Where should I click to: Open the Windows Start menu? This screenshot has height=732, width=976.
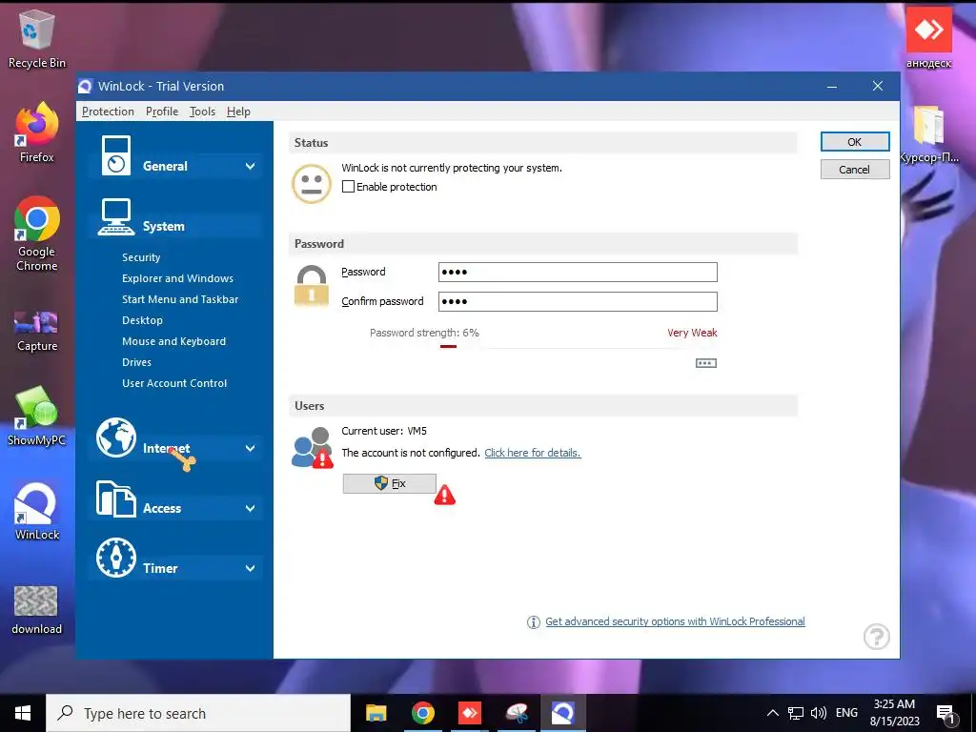coord(23,713)
